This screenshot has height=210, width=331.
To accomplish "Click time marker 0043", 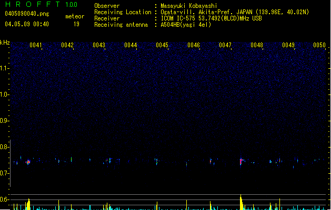I will pyautogui.click(x=99, y=45).
